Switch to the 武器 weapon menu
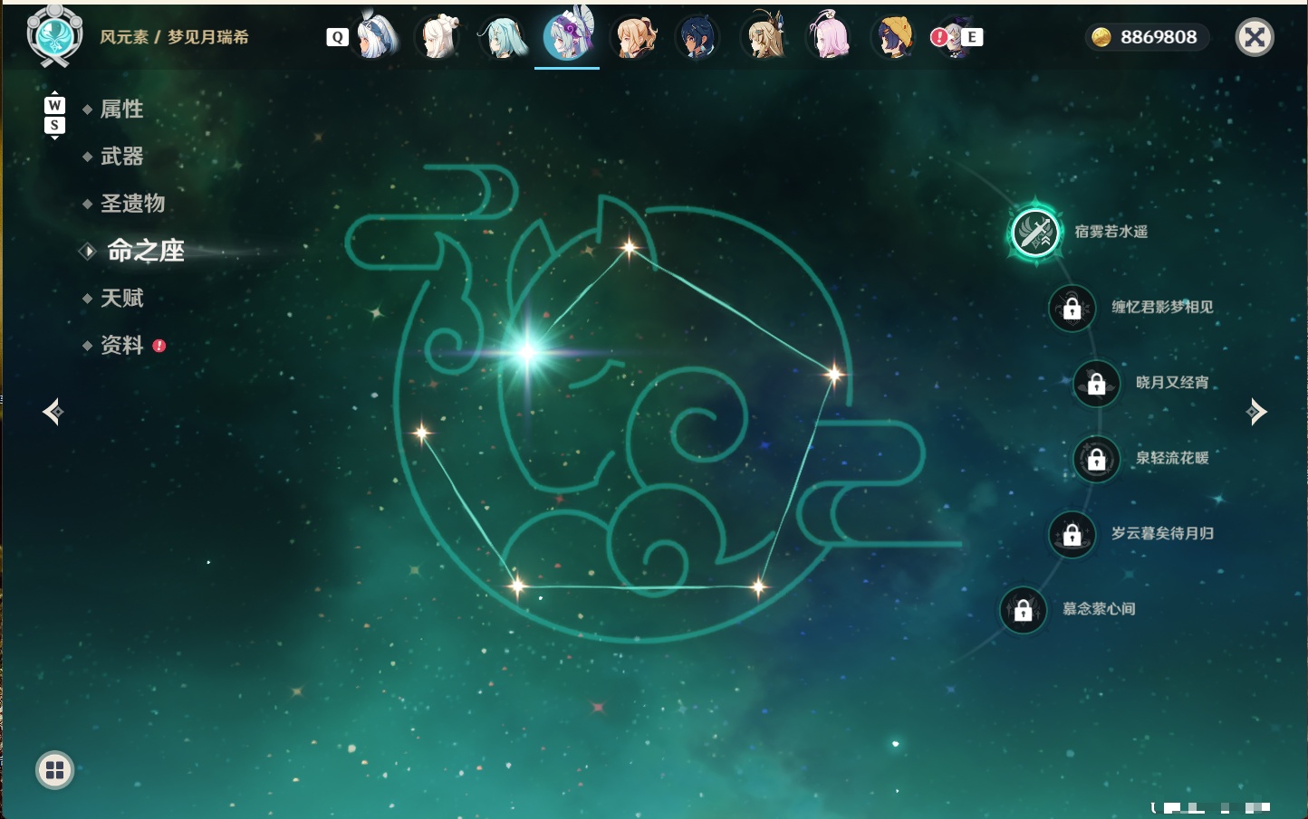The image size is (1308, 819). tap(121, 157)
